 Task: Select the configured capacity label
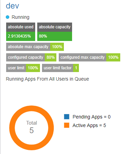26,57
